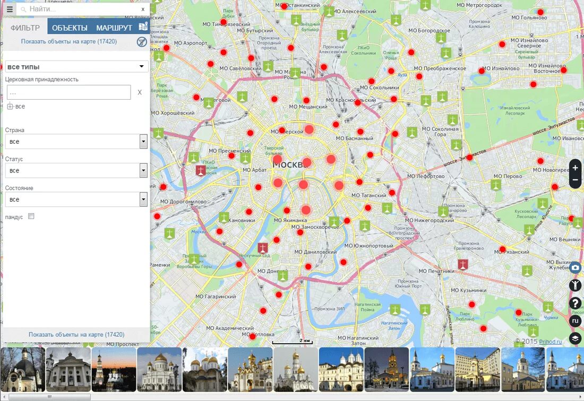Select green church marker at Воробьёвы Горы
This screenshot has width=584, height=401.
point(194,259)
